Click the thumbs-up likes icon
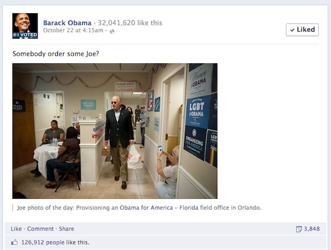Viewport: 331px width, 250px height. pos(14,242)
